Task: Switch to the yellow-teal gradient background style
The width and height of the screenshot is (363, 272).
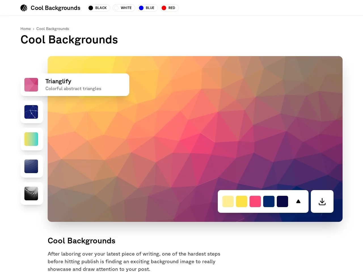Action: tap(31, 139)
